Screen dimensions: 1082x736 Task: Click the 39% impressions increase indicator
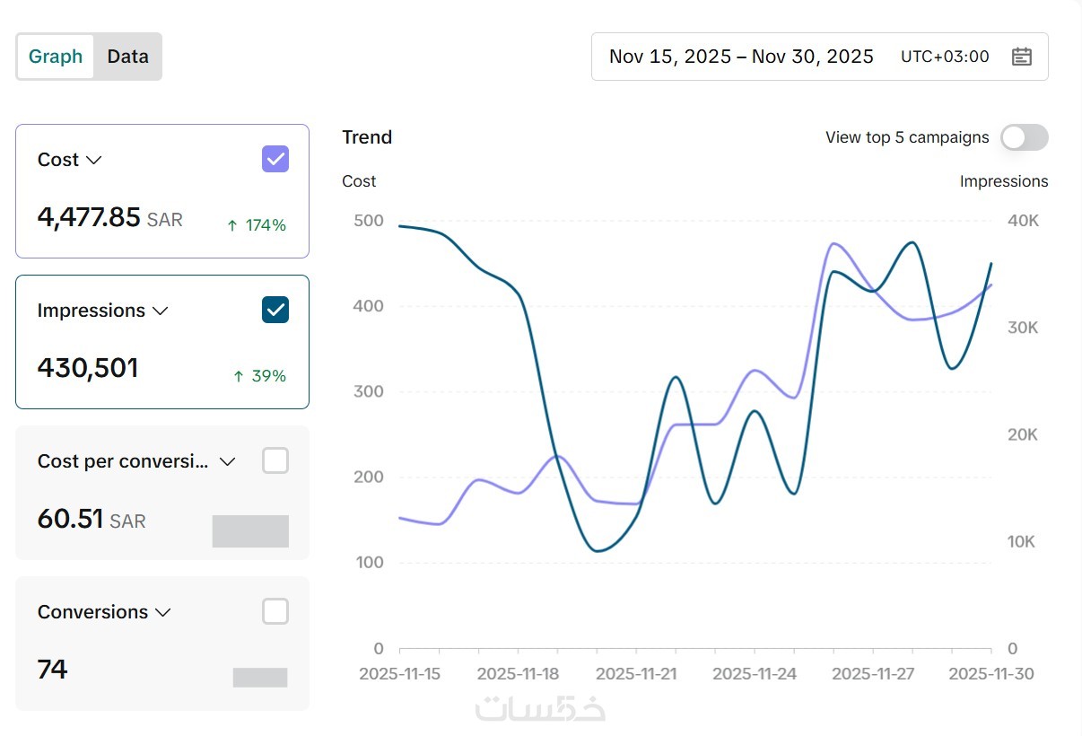pyautogui.click(x=259, y=376)
